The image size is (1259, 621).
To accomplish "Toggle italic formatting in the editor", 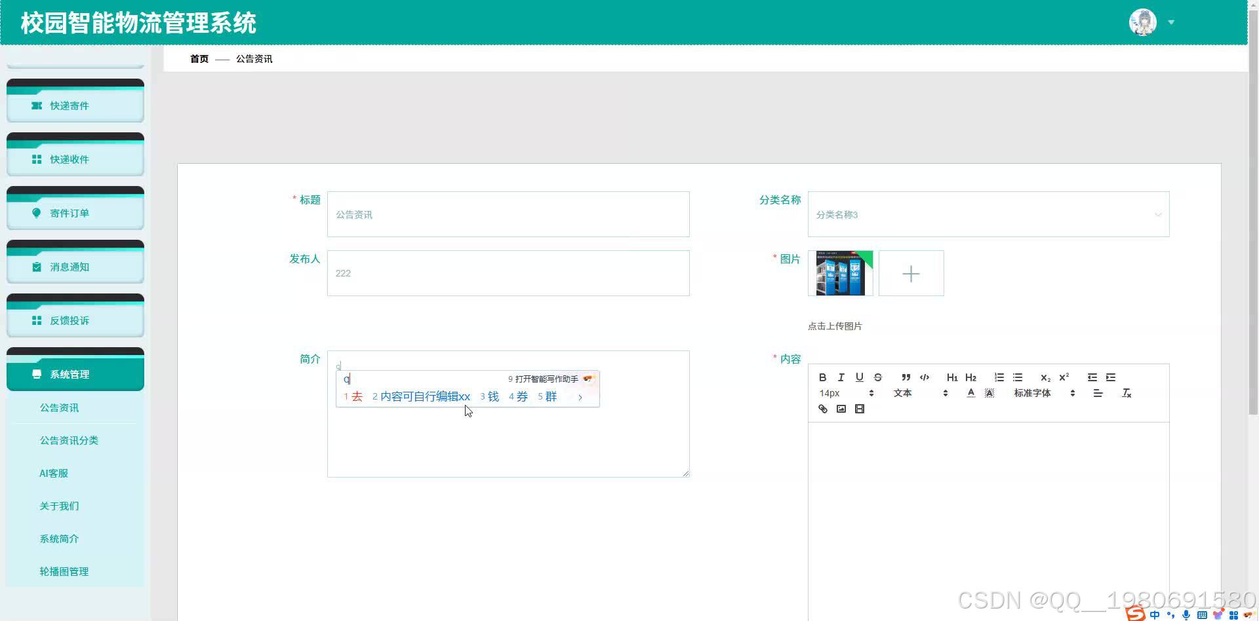I will click(841, 377).
